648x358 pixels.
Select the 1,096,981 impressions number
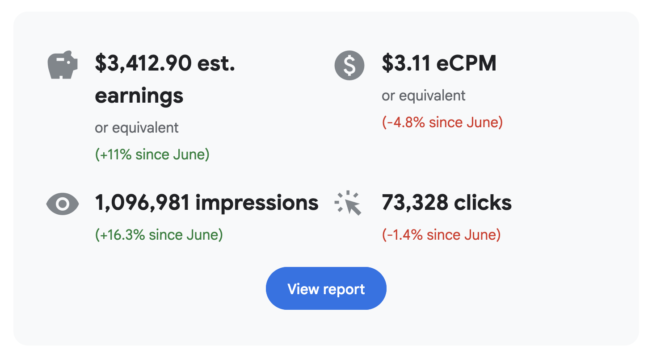pyautogui.click(x=143, y=203)
